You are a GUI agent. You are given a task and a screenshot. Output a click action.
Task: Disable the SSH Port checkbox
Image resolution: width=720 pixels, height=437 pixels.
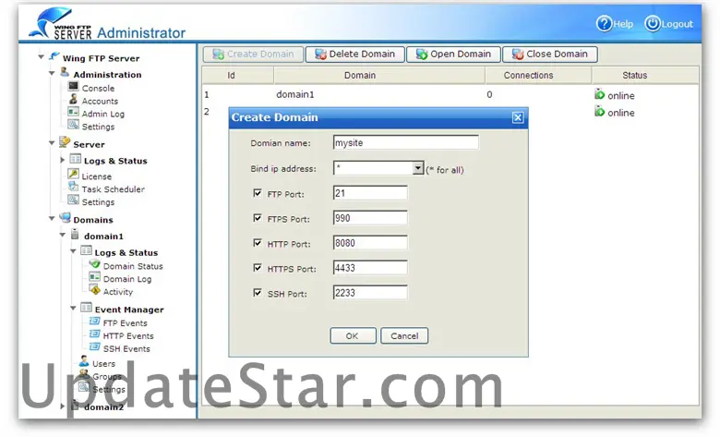tap(258, 292)
